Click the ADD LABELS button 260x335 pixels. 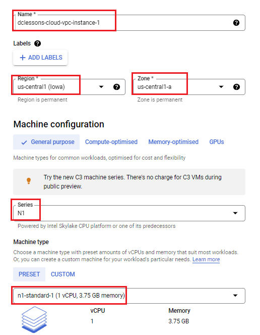(x=40, y=58)
